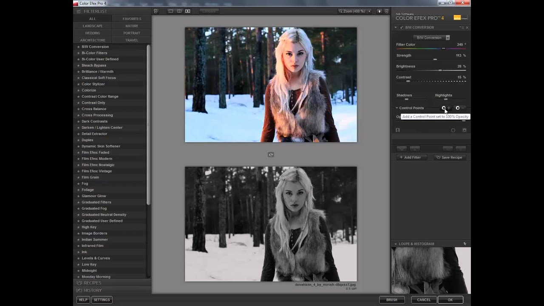Viewport: 544px width, 306px height.
Task: Open the B/W Conversion filter options menu icon
Action: [462, 27]
